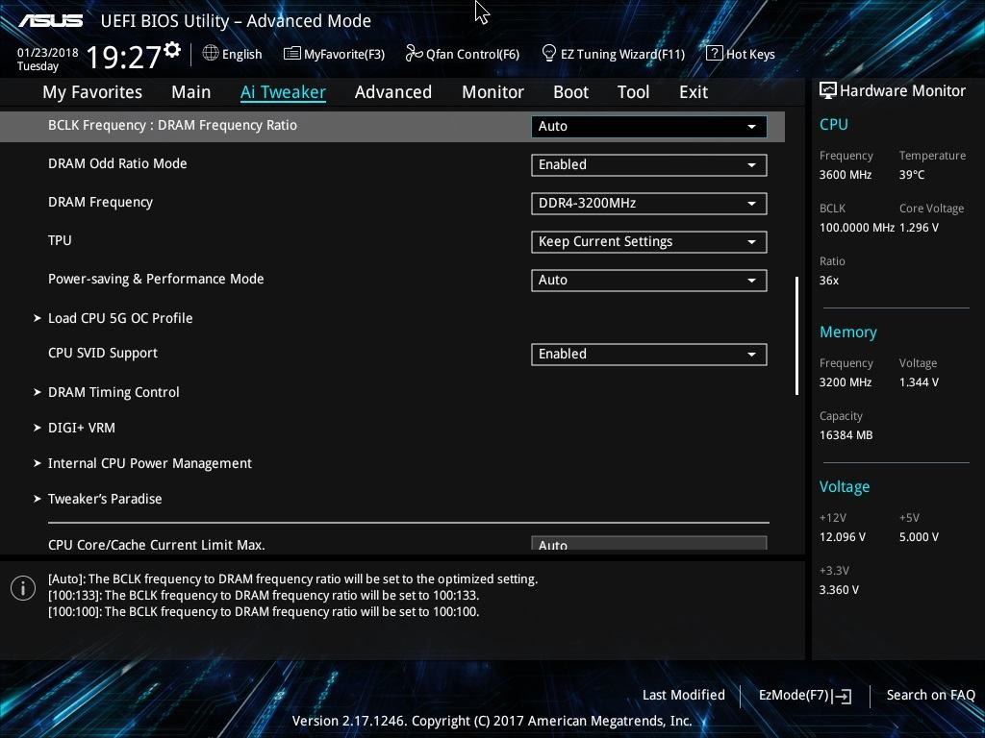Open the BCLK:DRAM Frequency Ratio dropdown
Image resolution: width=985 pixels, height=738 pixels.
pyautogui.click(x=649, y=126)
